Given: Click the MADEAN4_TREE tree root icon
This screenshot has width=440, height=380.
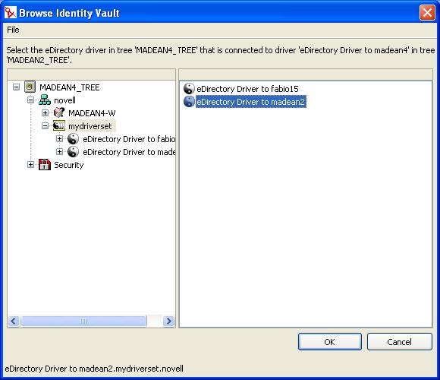Looking at the screenshot, I should (x=30, y=87).
